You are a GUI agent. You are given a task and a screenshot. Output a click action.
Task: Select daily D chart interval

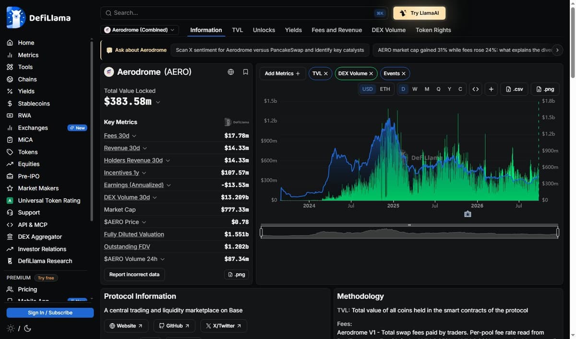(403, 89)
